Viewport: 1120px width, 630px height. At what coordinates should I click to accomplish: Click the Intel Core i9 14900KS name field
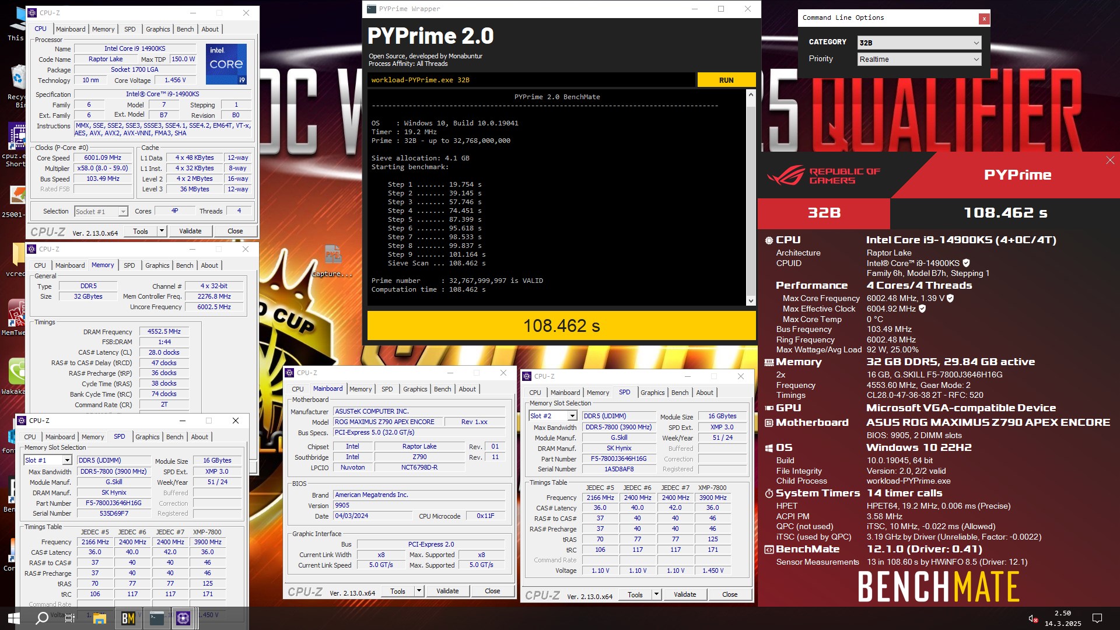coord(135,48)
